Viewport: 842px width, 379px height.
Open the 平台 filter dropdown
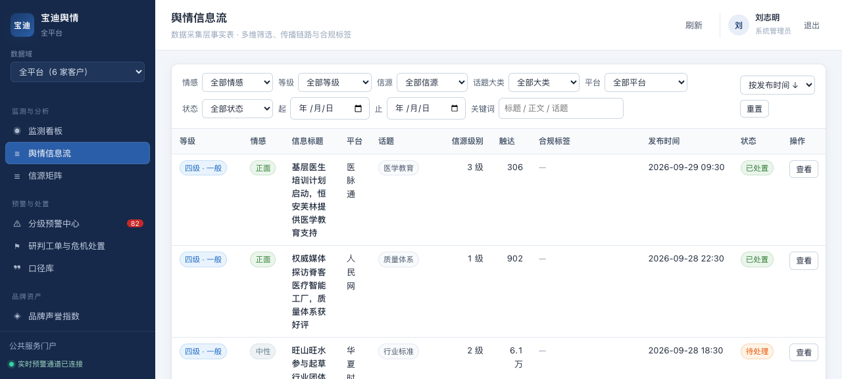[x=646, y=82]
